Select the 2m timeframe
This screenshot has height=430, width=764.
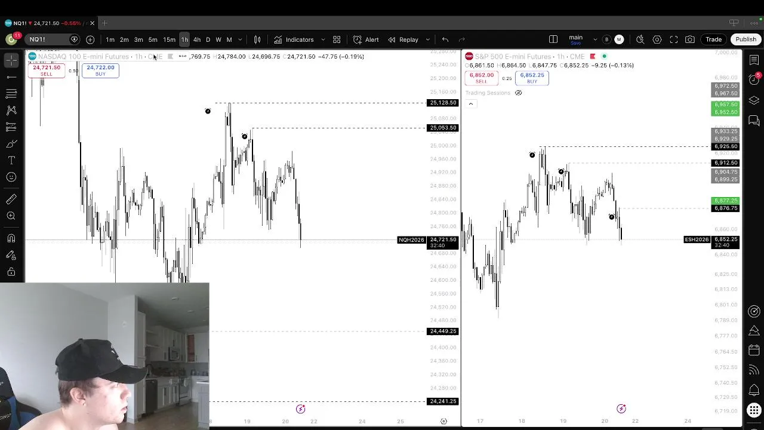[x=124, y=40]
